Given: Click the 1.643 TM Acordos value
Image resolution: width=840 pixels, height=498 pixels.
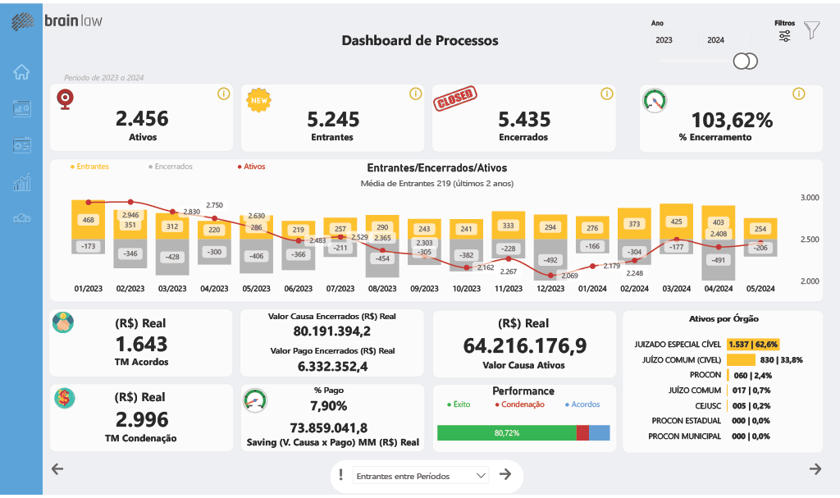Looking at the screenshot, I should pyautogui.click(x=142, y=344).
